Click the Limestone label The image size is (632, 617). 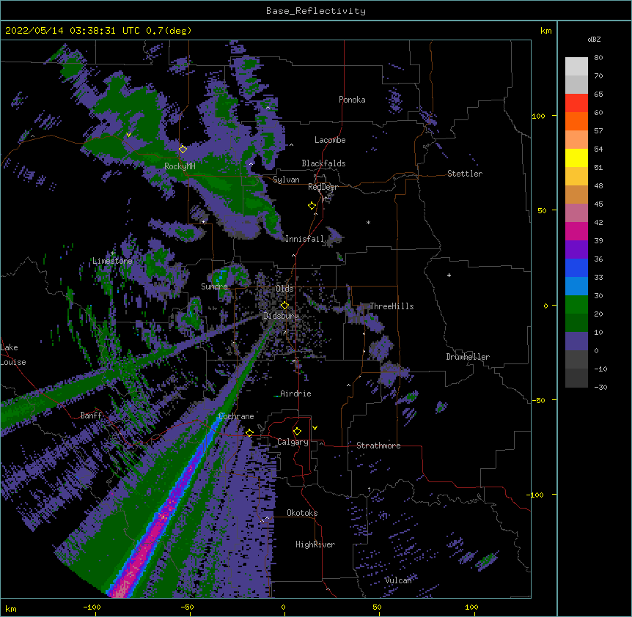pyautogui.click(x=112, y=261)
